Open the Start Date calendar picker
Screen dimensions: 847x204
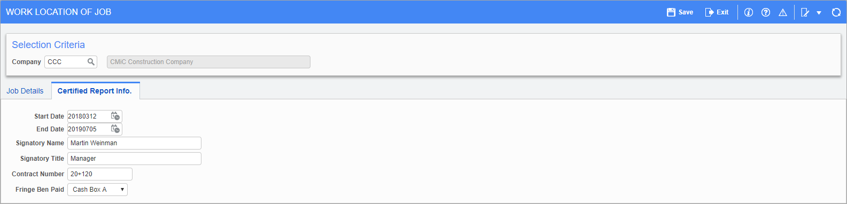115,116
